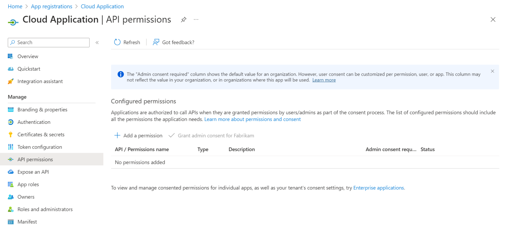The image size is (505, 229).
Task: Open the Authentication menu item
Action: click(x=34, y=122)
